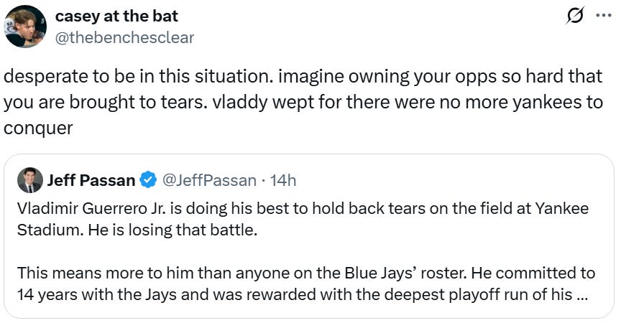This screenshot has height=323, width=621.
Task: Expand the truncated quoted post ellipsis
Action: pyautogui.click(x=581, y=295)
